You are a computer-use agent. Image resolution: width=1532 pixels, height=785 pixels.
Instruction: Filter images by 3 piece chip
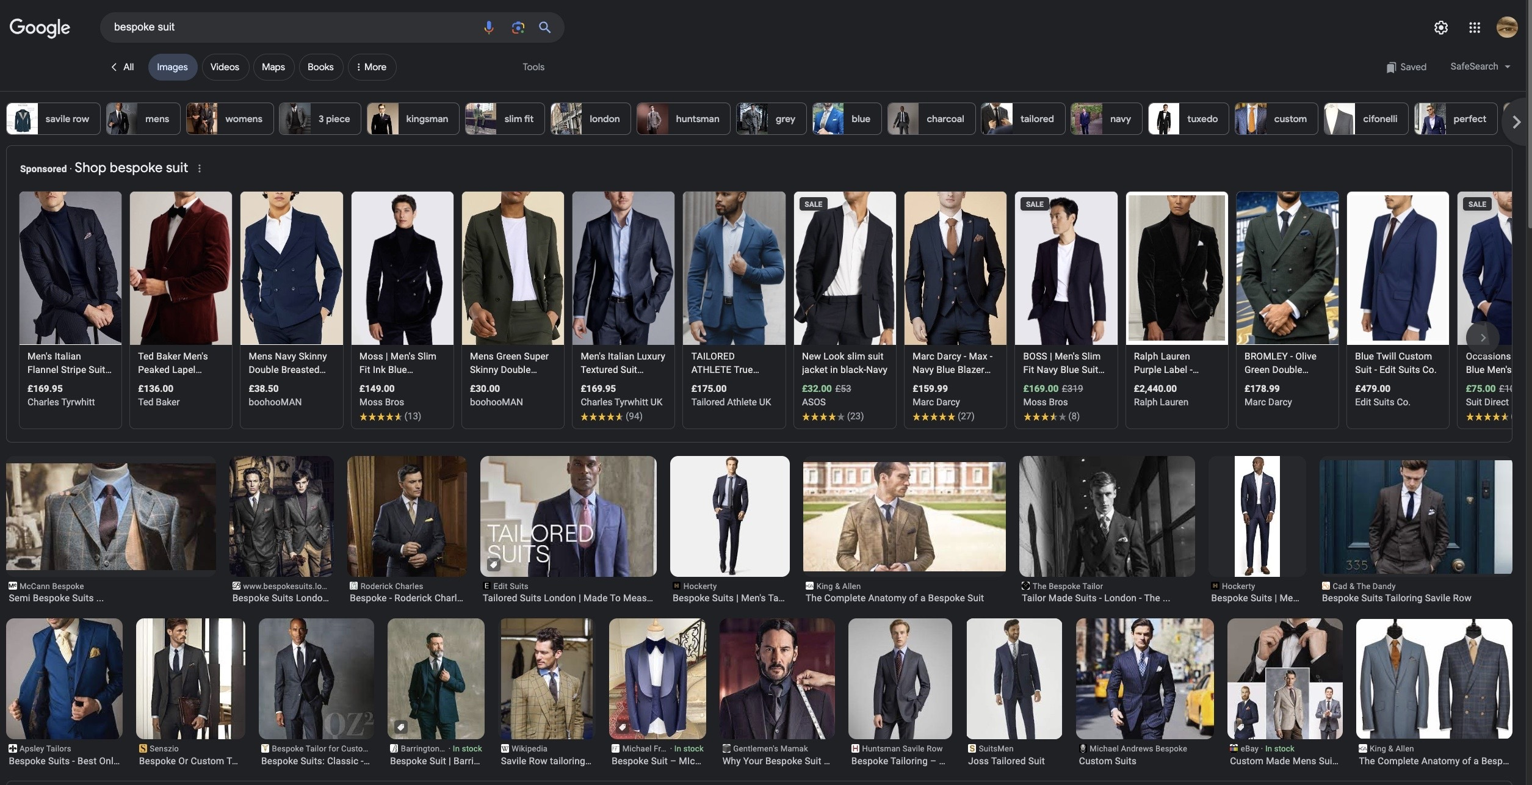pos(320,118)
